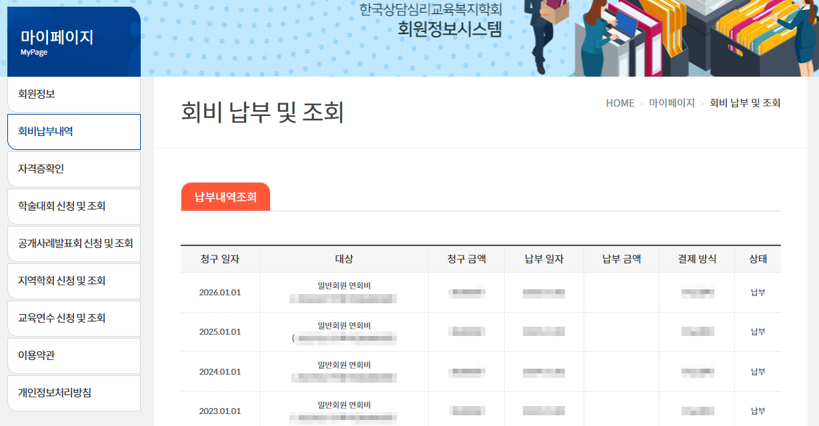Viewport: 819px width, 426px height.
Task: Click the HOME breadcrumb link
Action: [620, 103]
